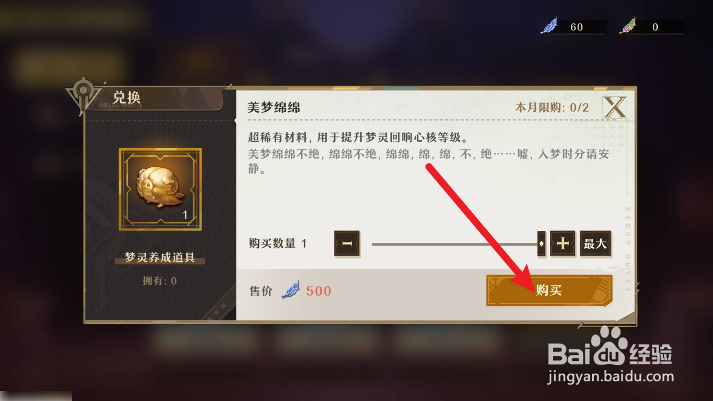713x401 pixels.
Task: Confirm purchase with 购买 button
Action: pyautogui.click(x=549, y=291)
